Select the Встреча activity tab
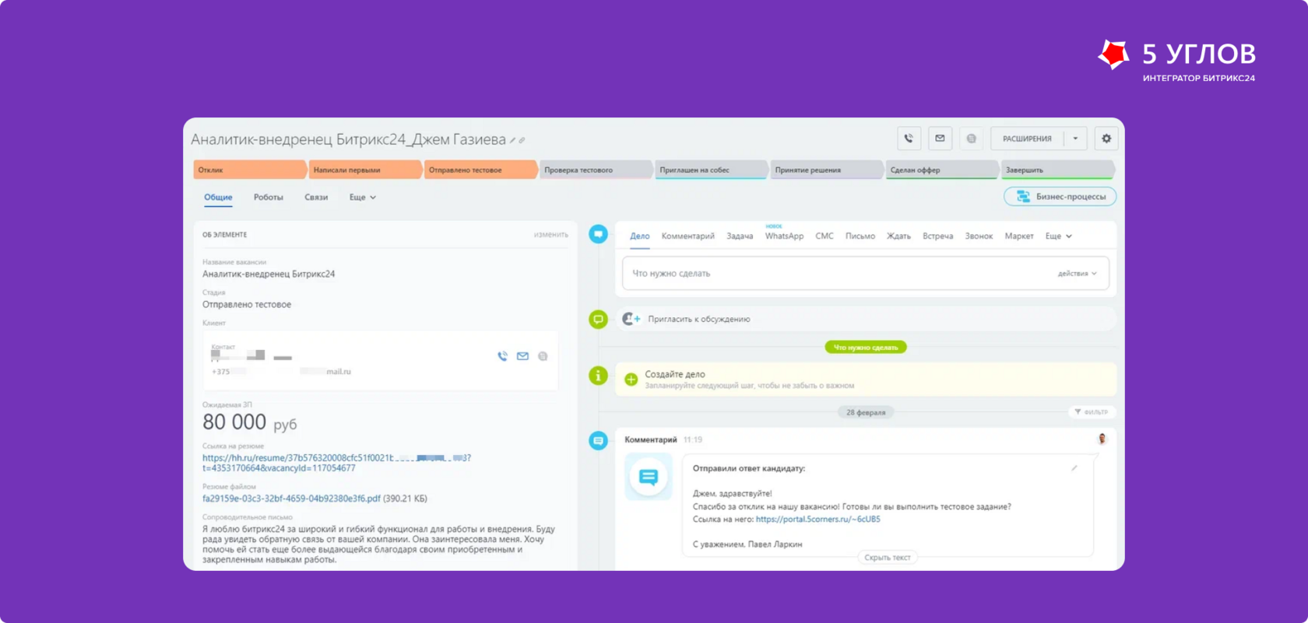Screen dimensions: 1308x623 click(938, 236)
